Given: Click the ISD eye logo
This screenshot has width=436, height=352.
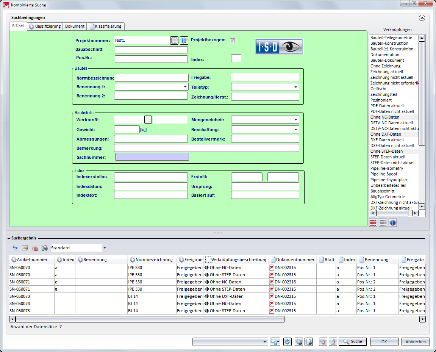Looking at the screenshot, I should pyautogui.click(x=279, y=47).
